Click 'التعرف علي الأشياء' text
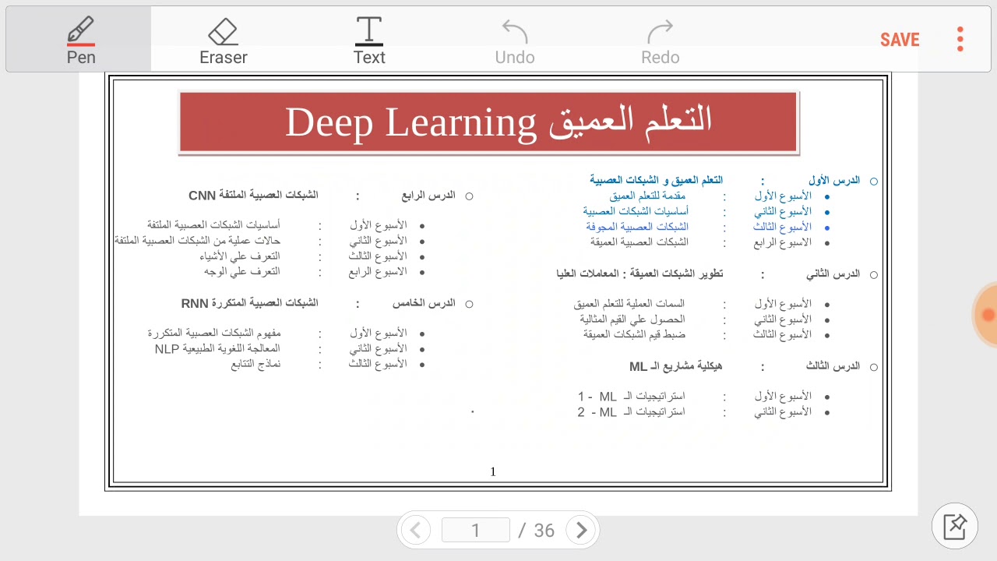The height and width of the screenshot is (561, 997). [x=241, y=256]
